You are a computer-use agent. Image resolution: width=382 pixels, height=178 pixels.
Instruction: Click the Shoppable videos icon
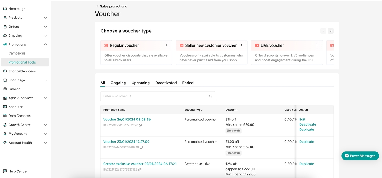pyautogui.click(x=5, y=71)
